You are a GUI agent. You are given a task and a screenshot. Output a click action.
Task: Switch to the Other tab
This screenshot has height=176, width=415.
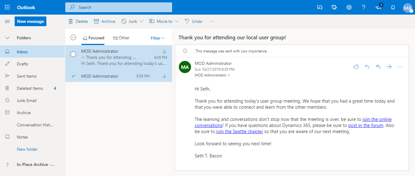[x=121, y=38]
